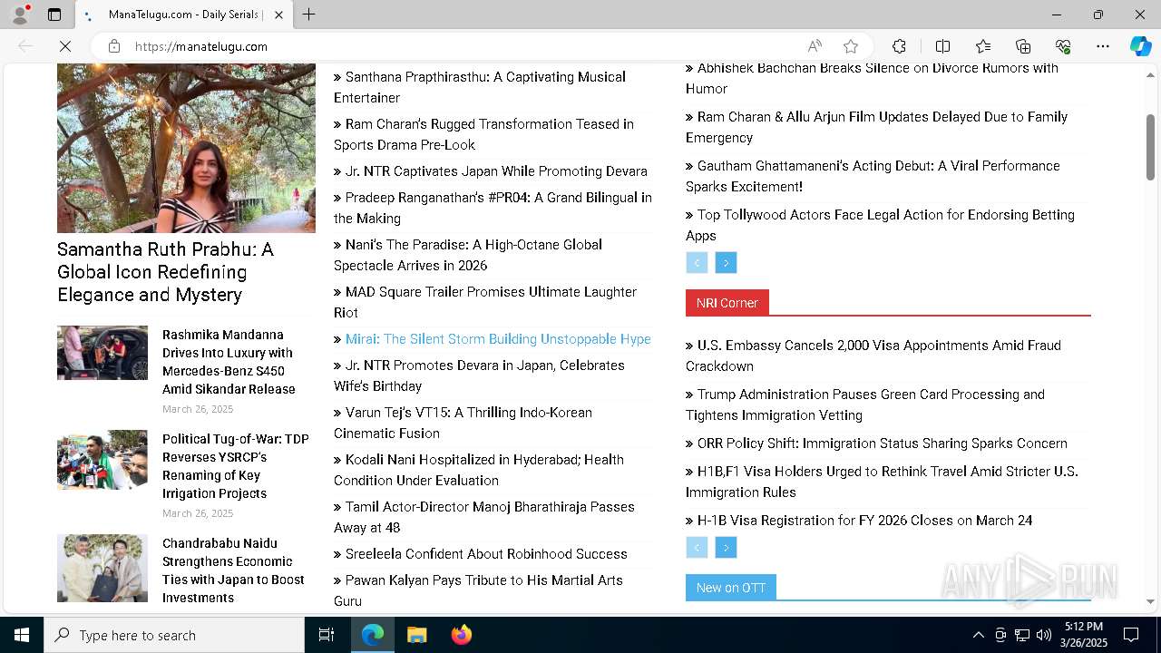Open Trump Administration Green Card link
This screenshot has width=1161, height=653.
pos(865,404)
